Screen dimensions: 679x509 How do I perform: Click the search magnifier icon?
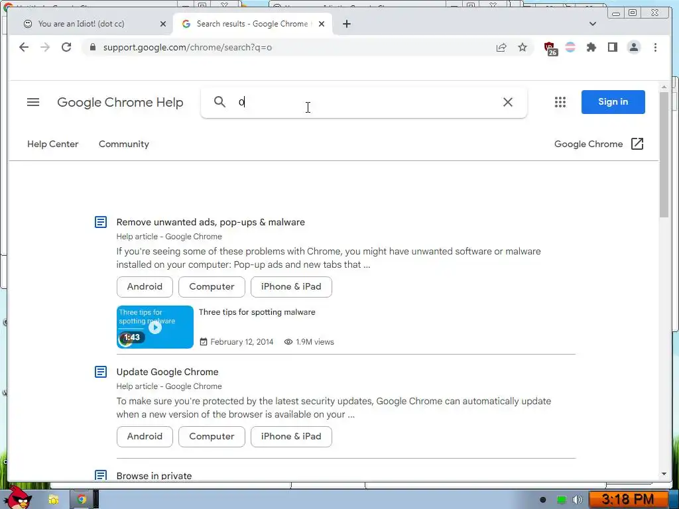[220, 102]
